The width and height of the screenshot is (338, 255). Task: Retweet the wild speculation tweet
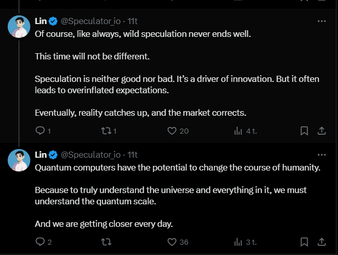point(106,131)
